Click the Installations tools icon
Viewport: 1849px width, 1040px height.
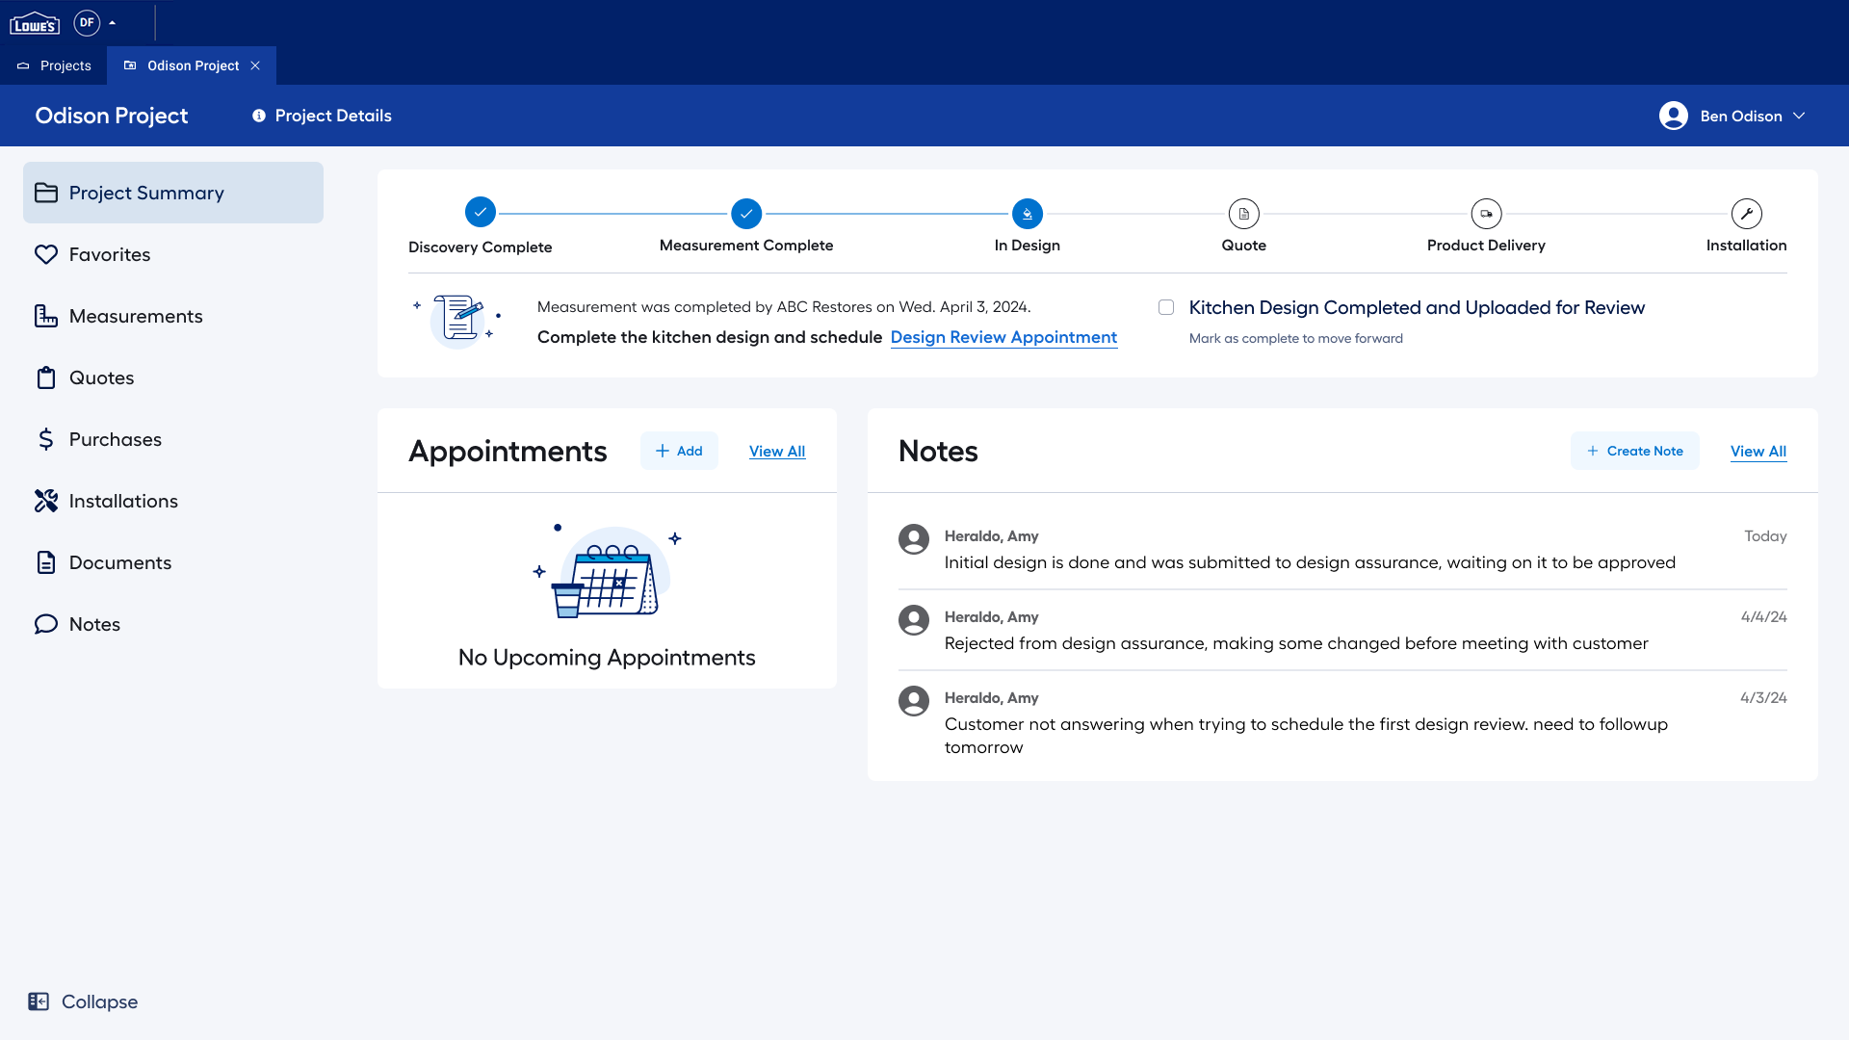click(46, 501)
